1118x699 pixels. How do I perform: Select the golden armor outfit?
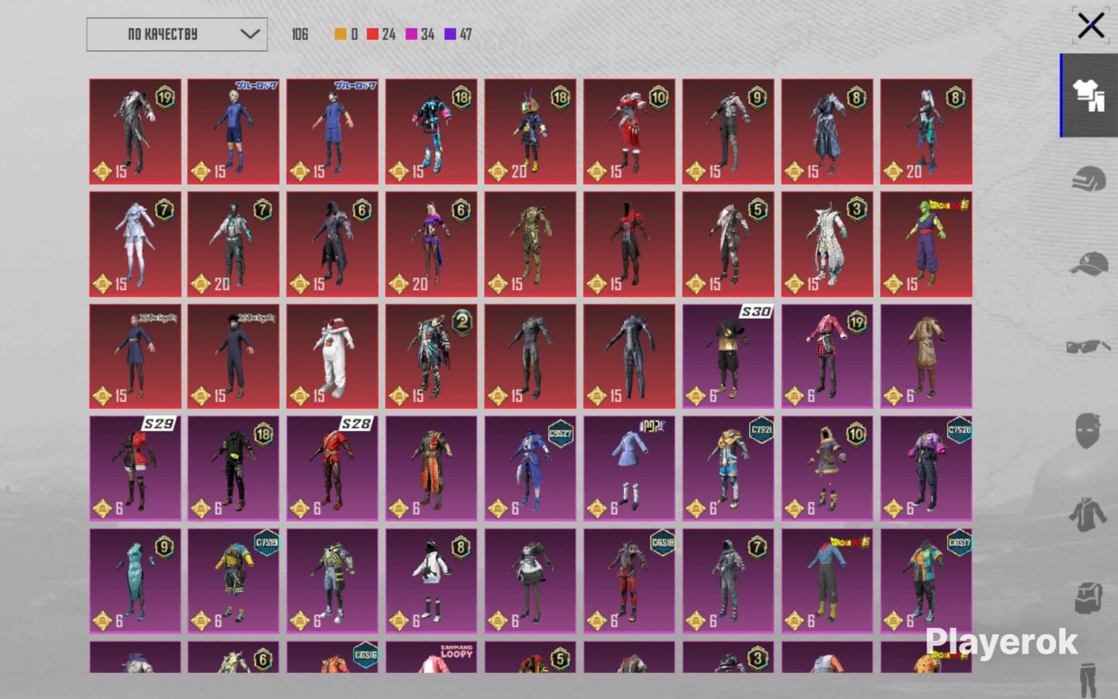coord(530,244)
